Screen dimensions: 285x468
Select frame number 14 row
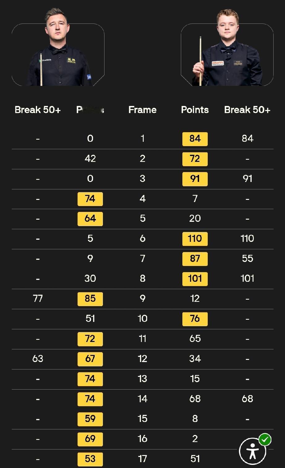(142, 399)
